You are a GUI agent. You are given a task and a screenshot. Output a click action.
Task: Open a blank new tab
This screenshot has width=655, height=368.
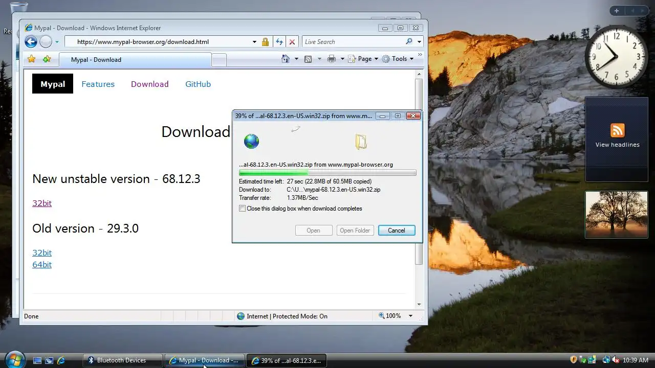219,60
